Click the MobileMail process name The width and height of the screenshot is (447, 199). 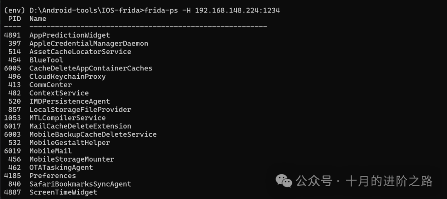click(50, 151)
